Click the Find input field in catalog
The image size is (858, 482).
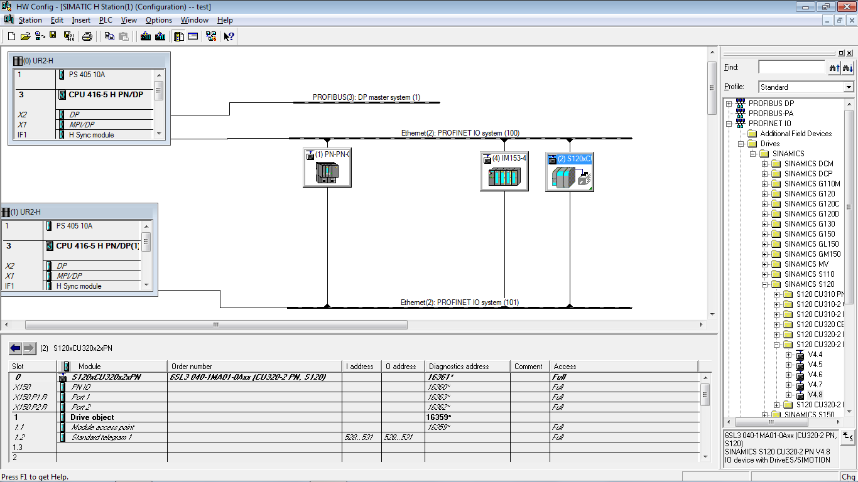point(791,67)
